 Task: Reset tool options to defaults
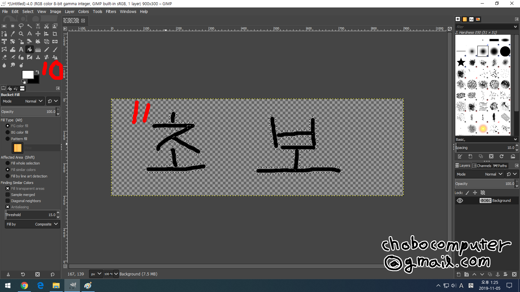[x=52, y=274]
